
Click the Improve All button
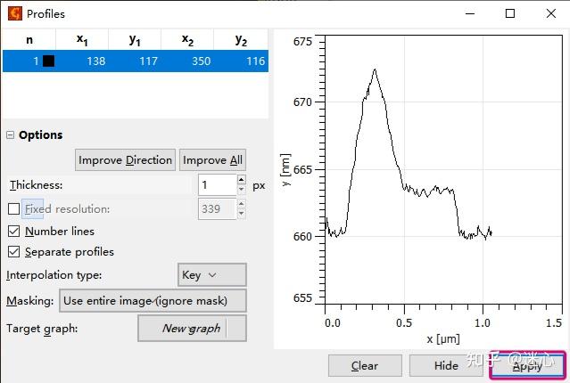212,160
